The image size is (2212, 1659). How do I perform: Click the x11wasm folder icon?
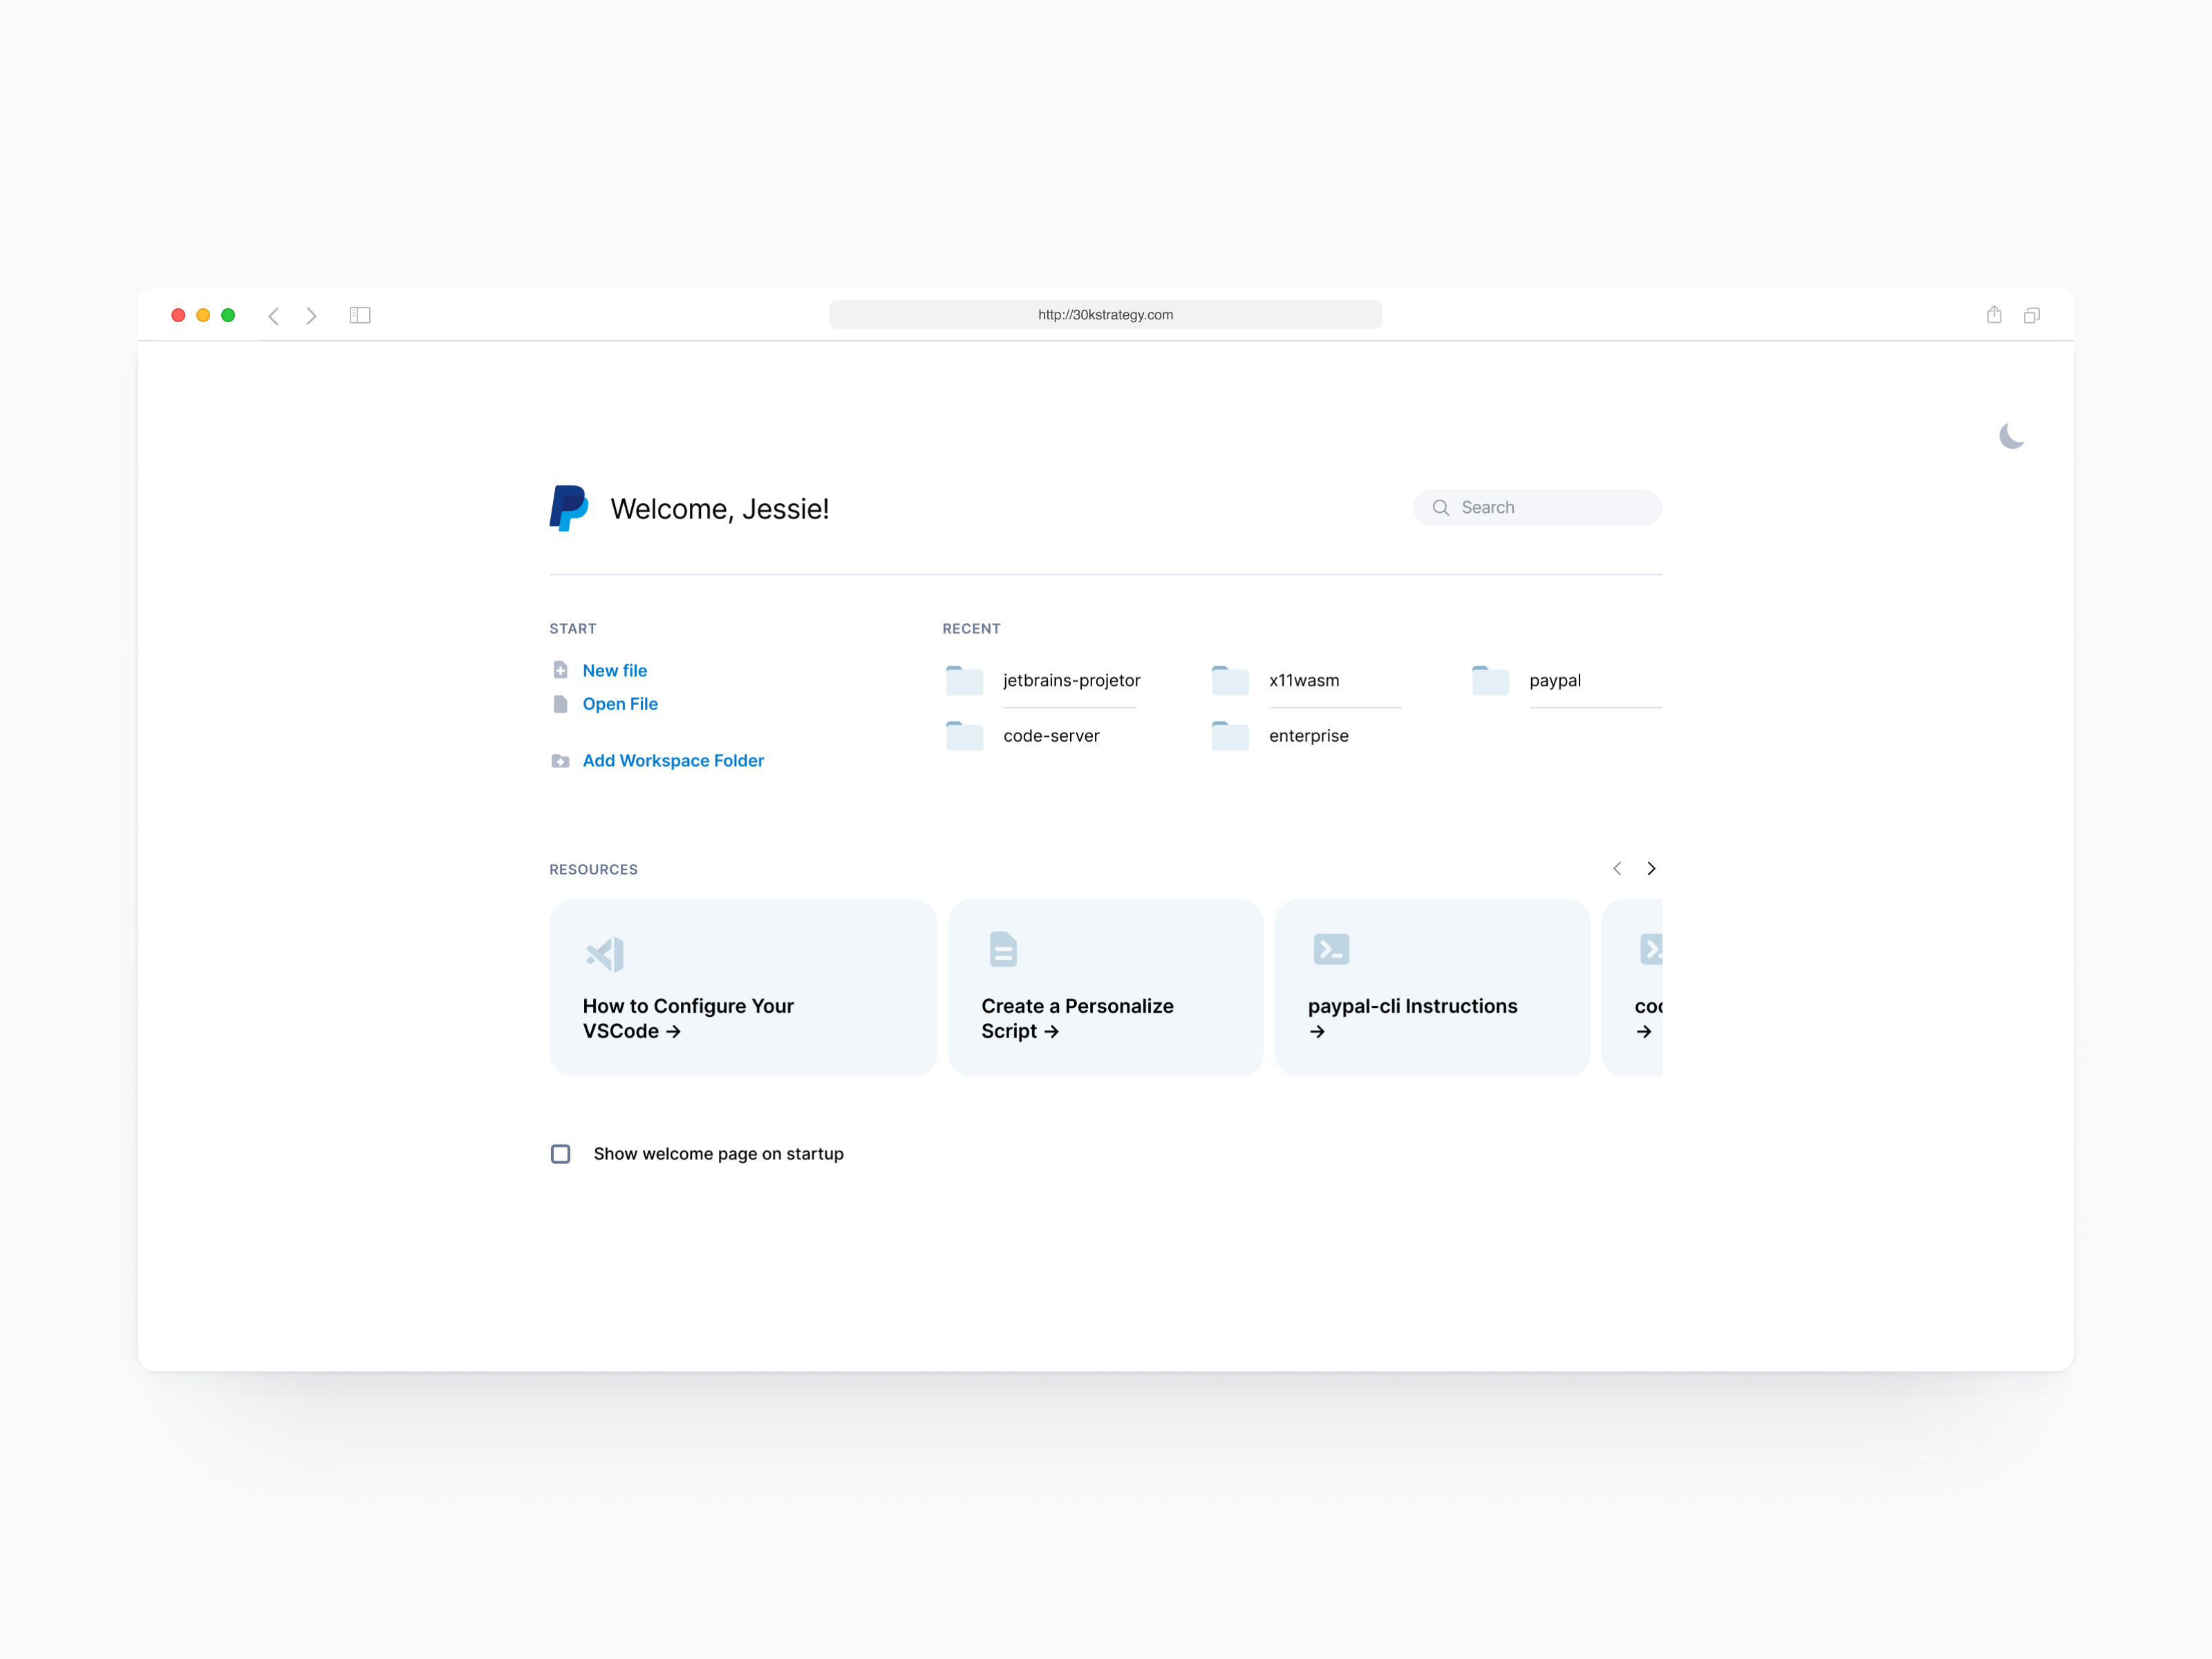tap(1229, 680)
